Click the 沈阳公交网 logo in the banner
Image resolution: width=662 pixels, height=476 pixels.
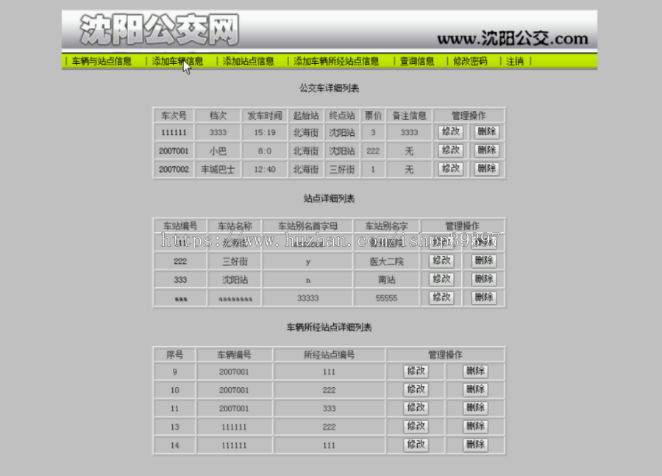(x=160, y=29)
